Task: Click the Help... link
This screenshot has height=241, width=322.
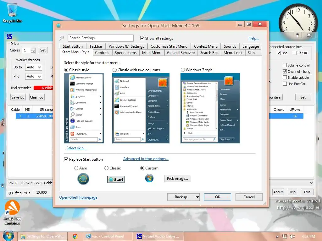Action: tap(254, 38)
